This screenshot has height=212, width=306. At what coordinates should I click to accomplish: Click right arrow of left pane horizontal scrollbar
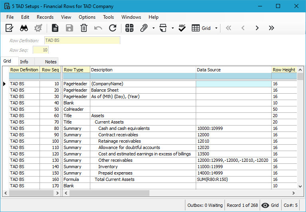pyautogui.click(x=58, y=193)
